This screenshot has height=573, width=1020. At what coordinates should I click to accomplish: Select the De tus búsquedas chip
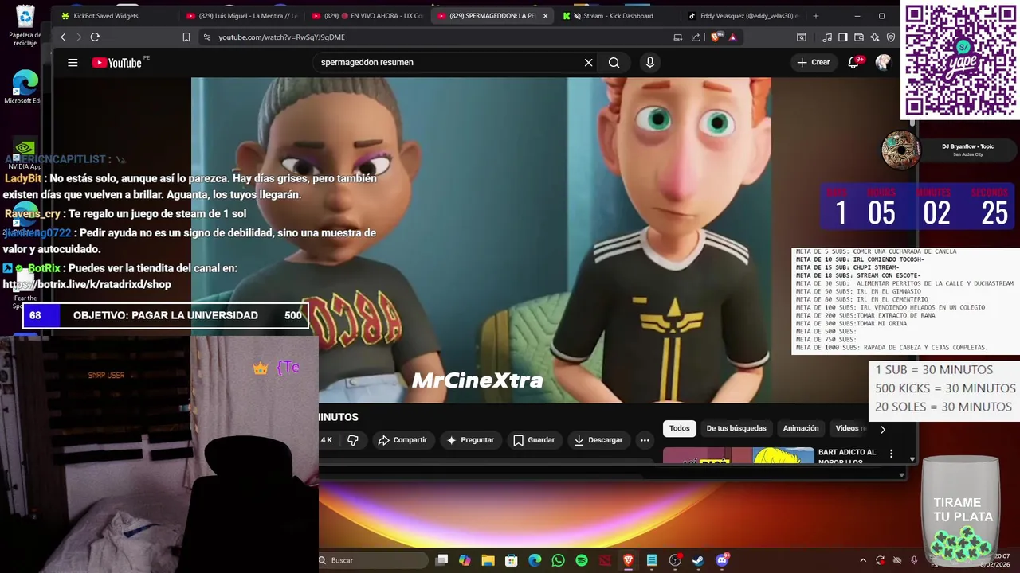736,428
